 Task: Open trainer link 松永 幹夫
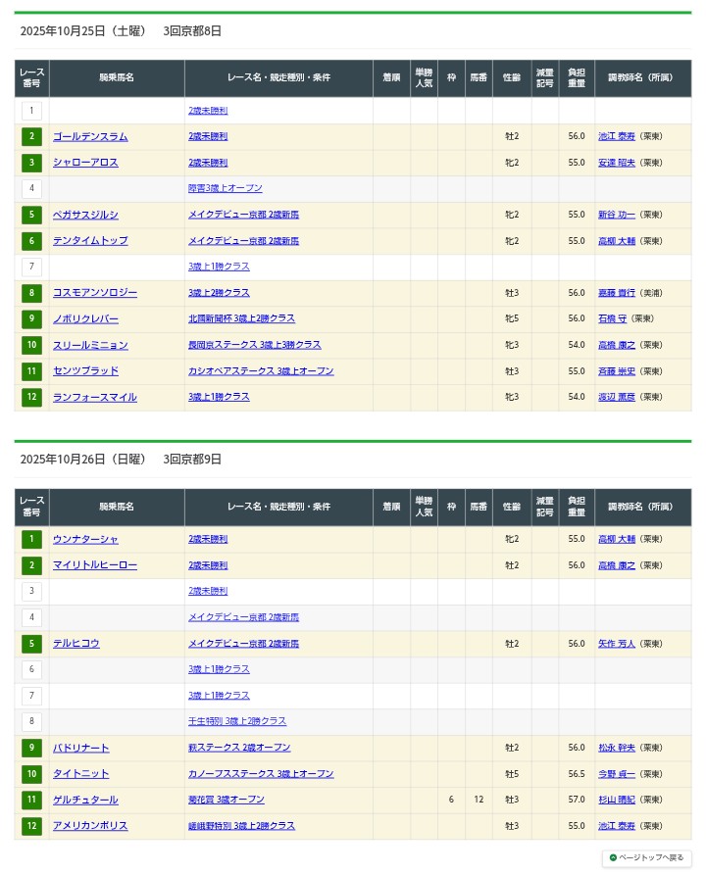click(617, 748)
